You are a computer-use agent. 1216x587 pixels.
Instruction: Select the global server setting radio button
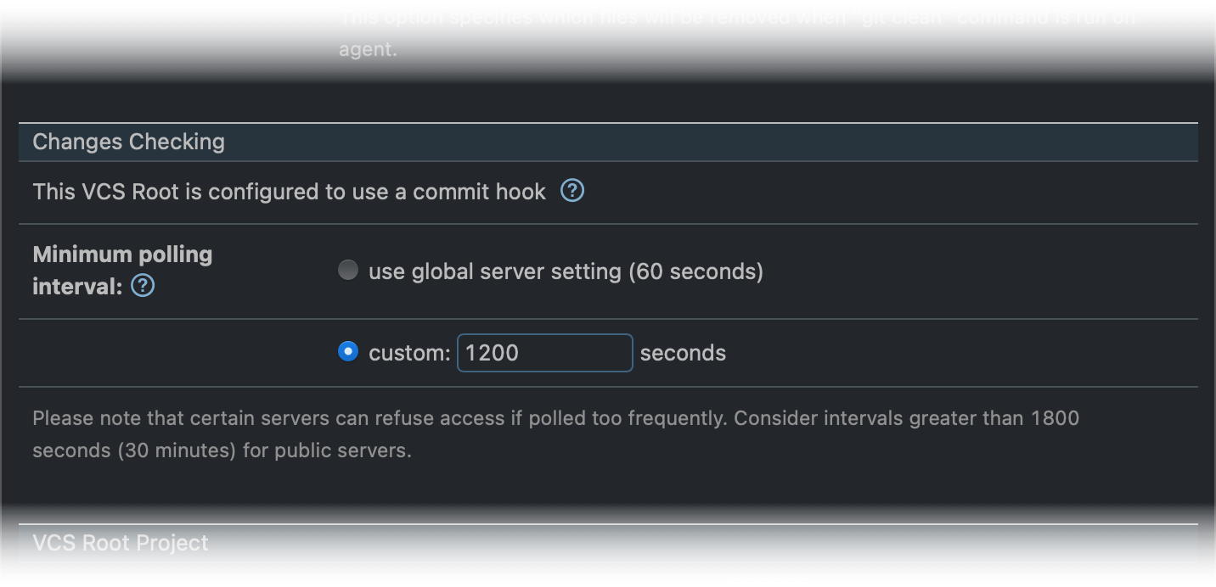tap(348, 271)
